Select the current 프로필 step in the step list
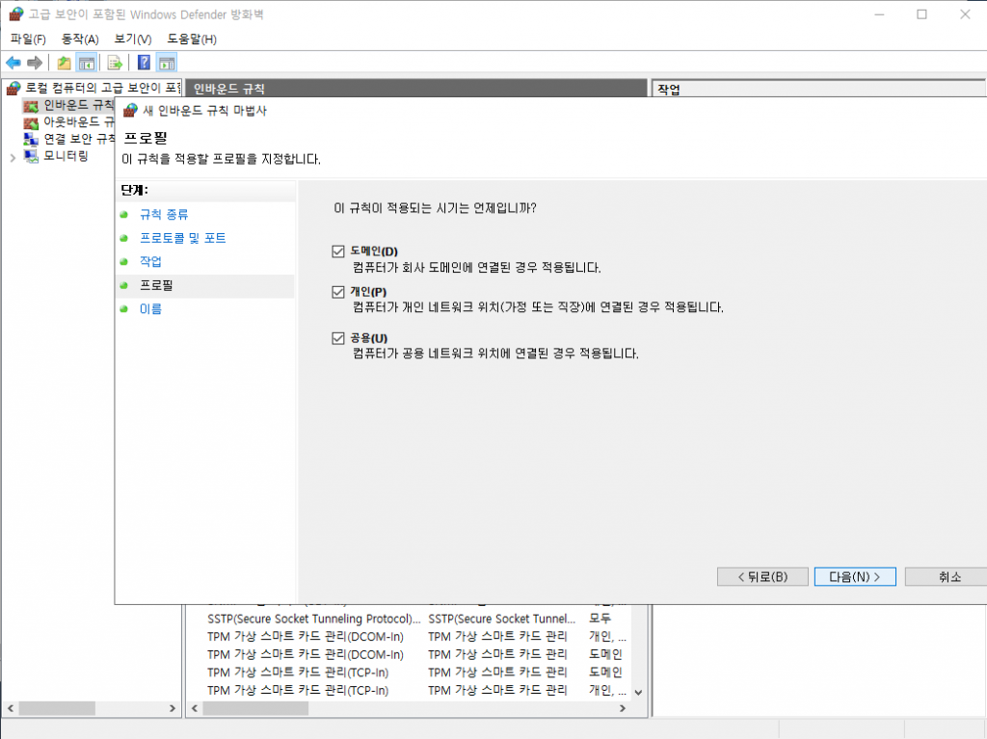Image resolution: width=987 pixels, height=739 pixels. pyautogui.click(x=205, y=285)
